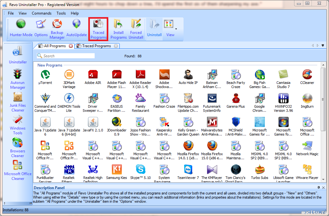This screenshot has height=216, width=329.
Task: Click the View toolbar icon
Action: coord(170,29)
